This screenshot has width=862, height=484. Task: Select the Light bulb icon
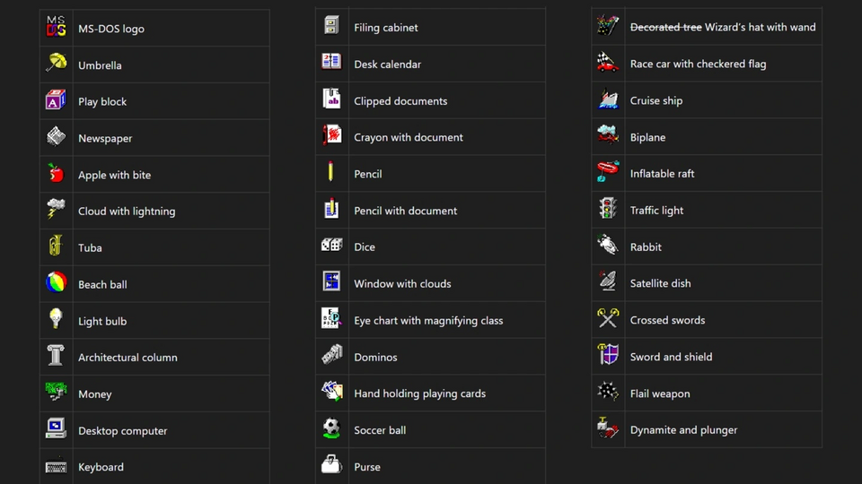point(56,319)
